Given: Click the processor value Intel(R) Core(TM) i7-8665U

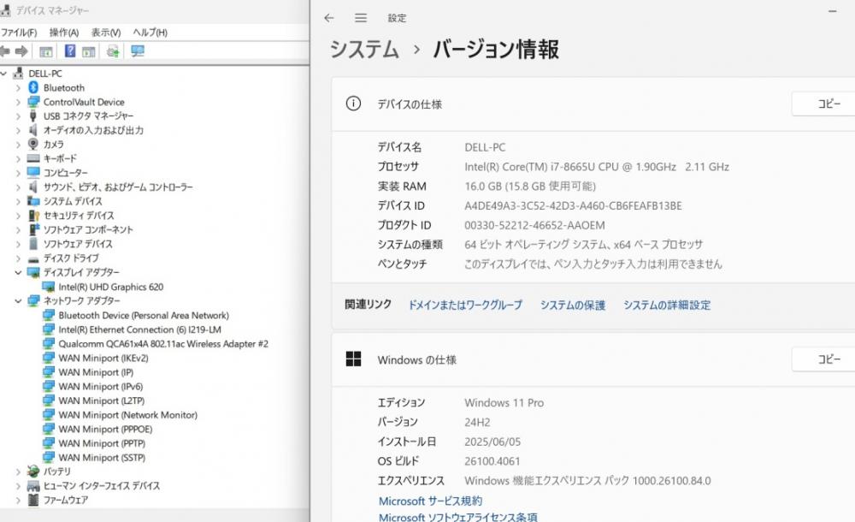Looking at the screenshot, I should point(597,167).
